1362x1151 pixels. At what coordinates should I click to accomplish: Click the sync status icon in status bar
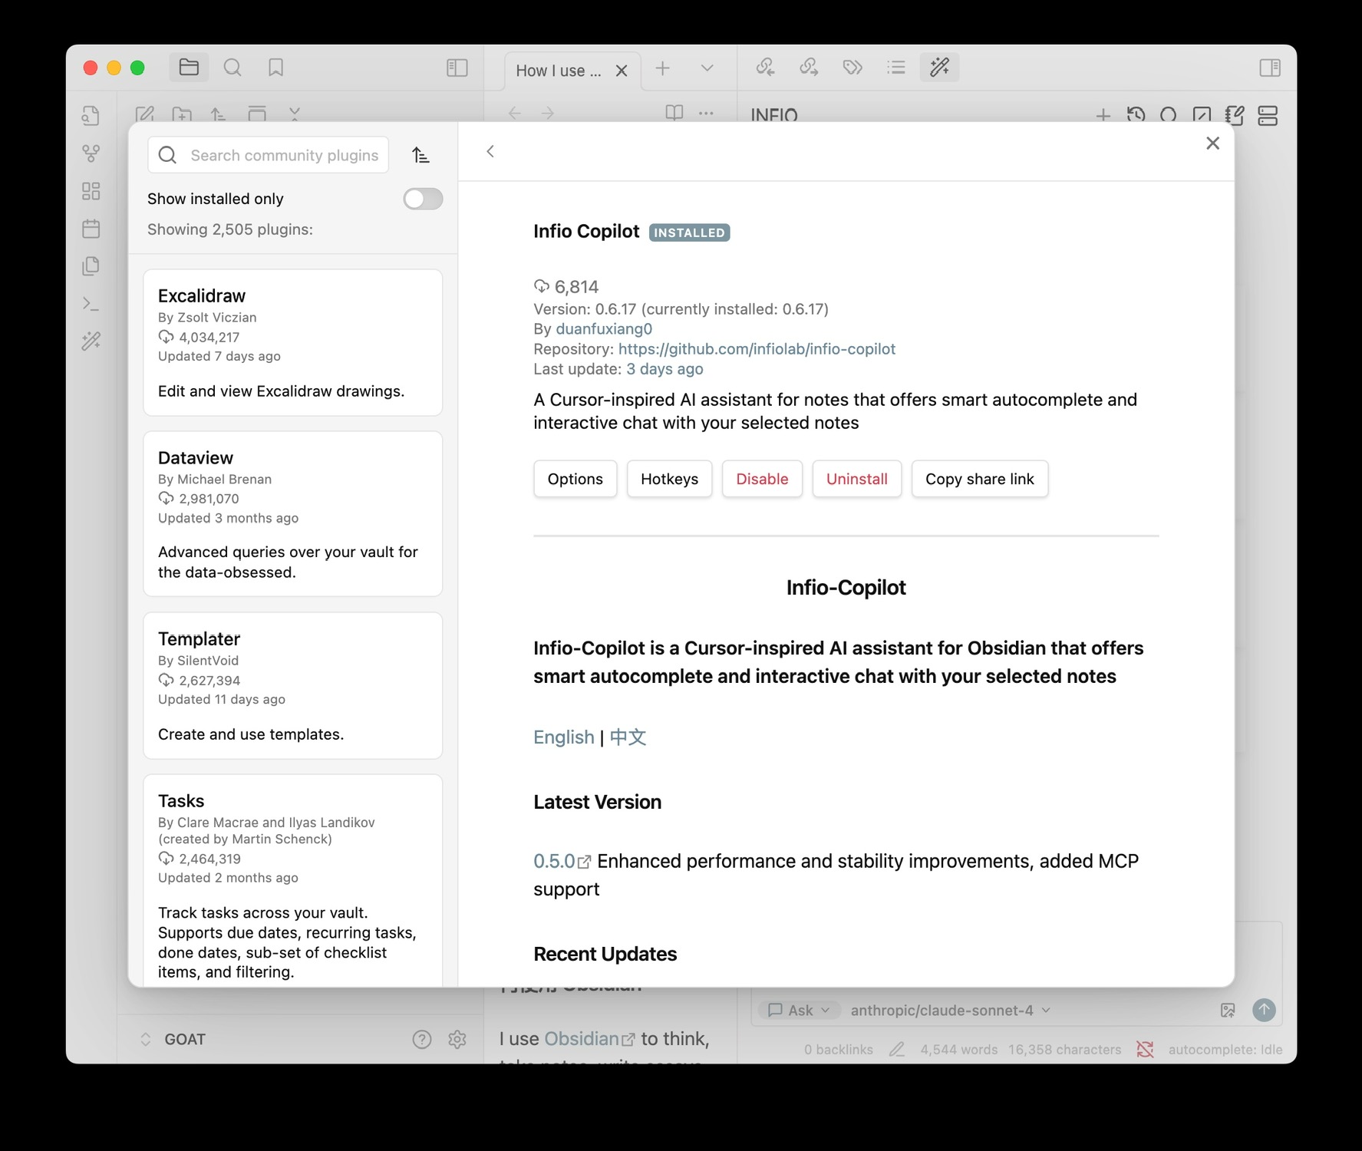click(x=1145, y=1050)
